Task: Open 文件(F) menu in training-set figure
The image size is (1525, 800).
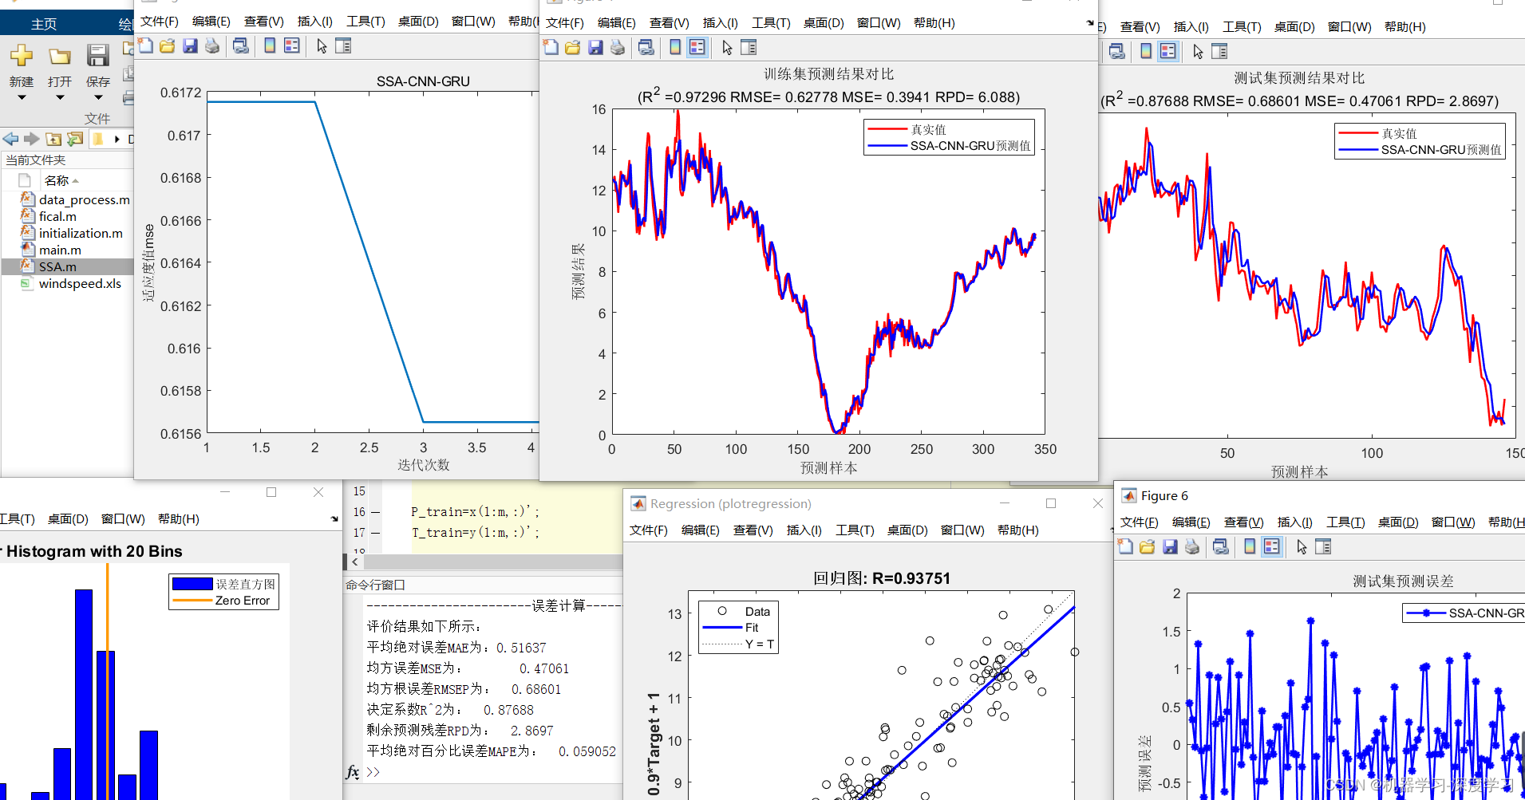Action: tap(565, 23)
